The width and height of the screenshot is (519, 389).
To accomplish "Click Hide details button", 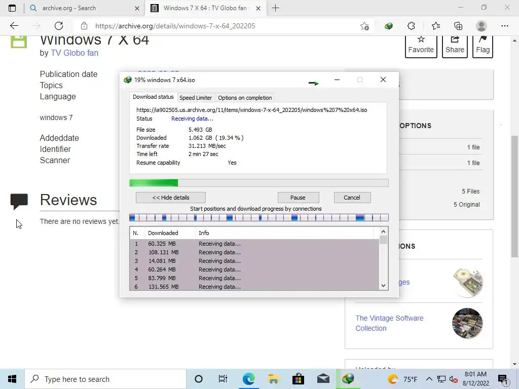I will coord(171,198).
